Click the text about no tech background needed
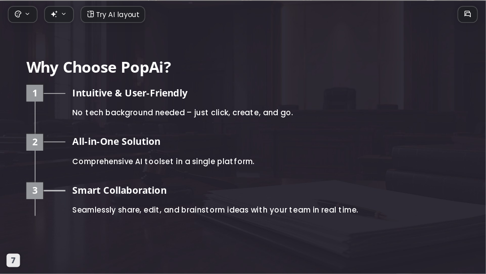486x274 pixels. [x=183, y=113]
